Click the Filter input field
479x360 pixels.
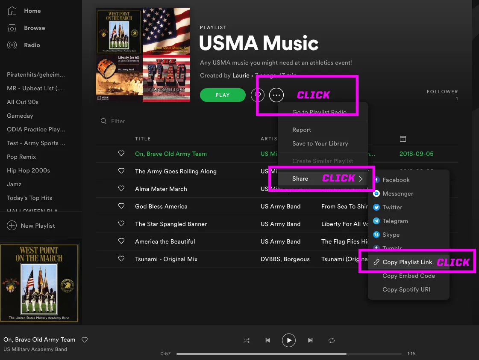(x=118, y=121)
